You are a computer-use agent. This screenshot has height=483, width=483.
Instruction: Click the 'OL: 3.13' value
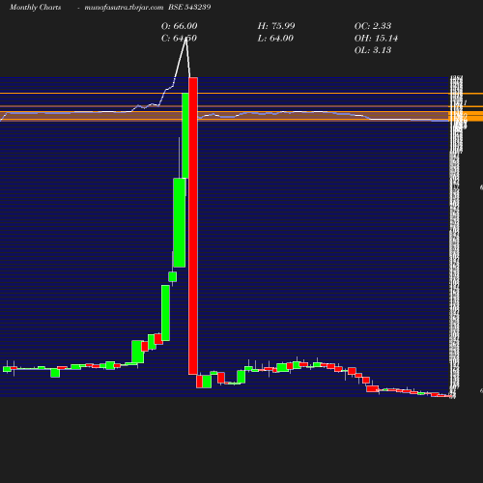pyautogui.click(x=373, y=50)
